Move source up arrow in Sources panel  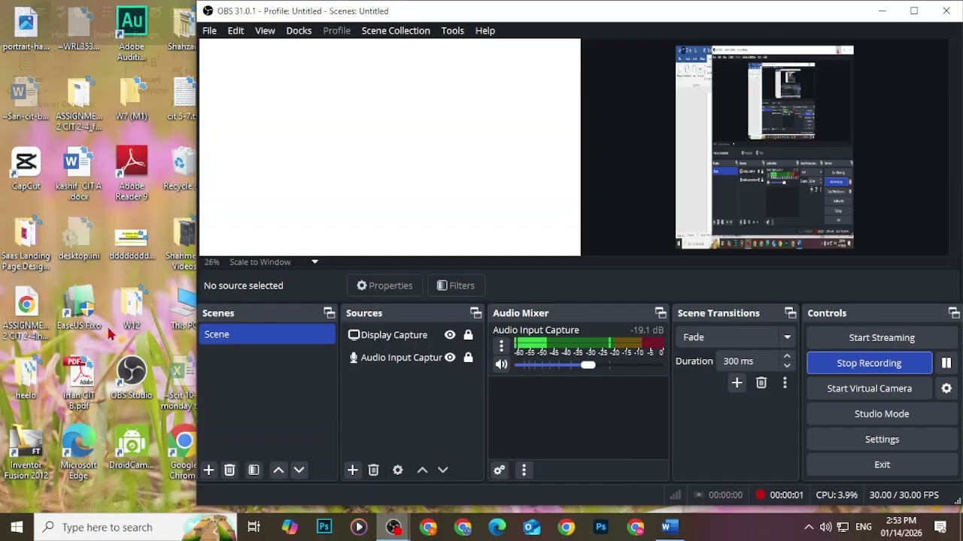click(422, 470)
